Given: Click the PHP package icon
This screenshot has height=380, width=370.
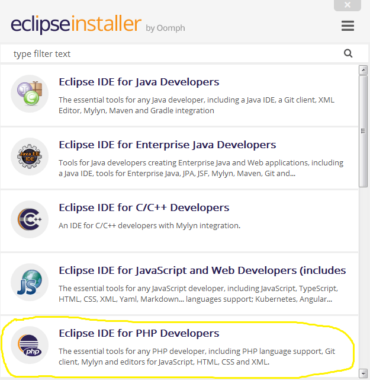Looking at the screenshot, I should pyautogui.click(x=30, y=345).
